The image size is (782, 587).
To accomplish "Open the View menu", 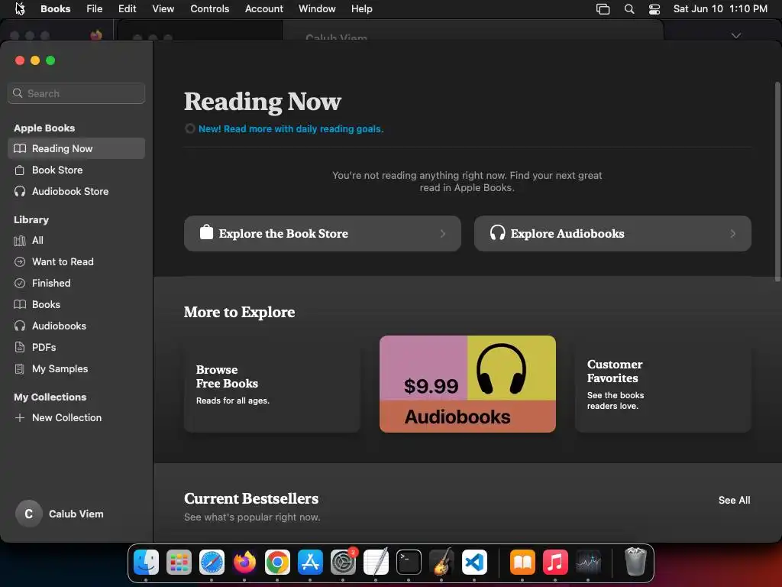I will point(163,9).
